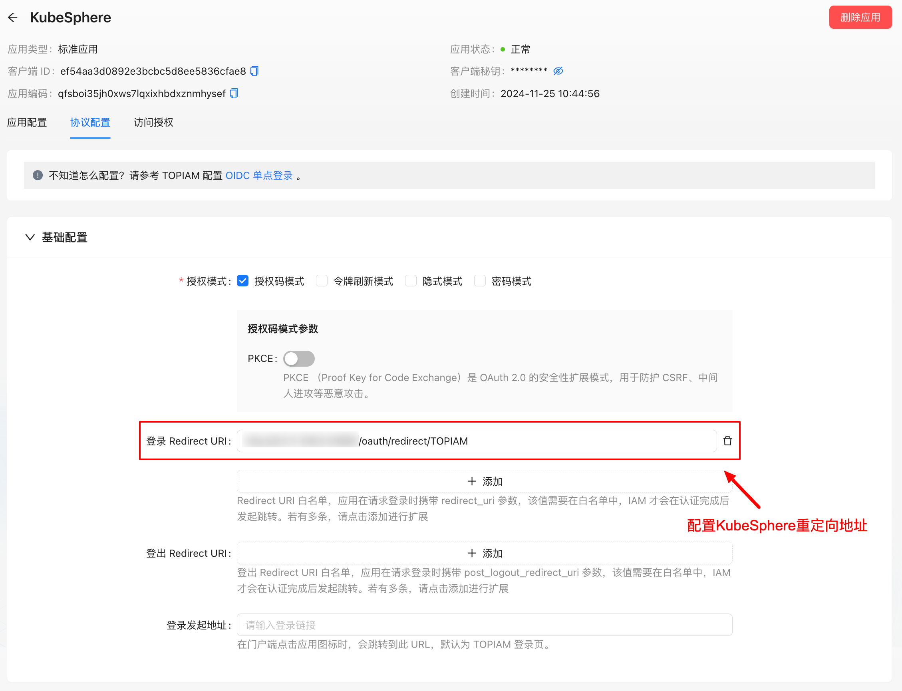This screenshot has width=902, height=691.
Task: Switch to the 应用配置 tab
Action: click(27, 123)
